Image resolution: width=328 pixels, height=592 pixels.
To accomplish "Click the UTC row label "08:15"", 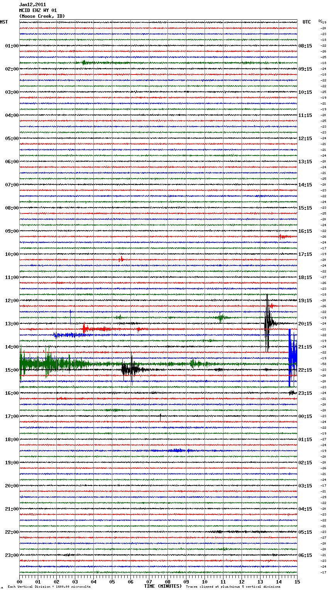I will (x=305, y=46).
